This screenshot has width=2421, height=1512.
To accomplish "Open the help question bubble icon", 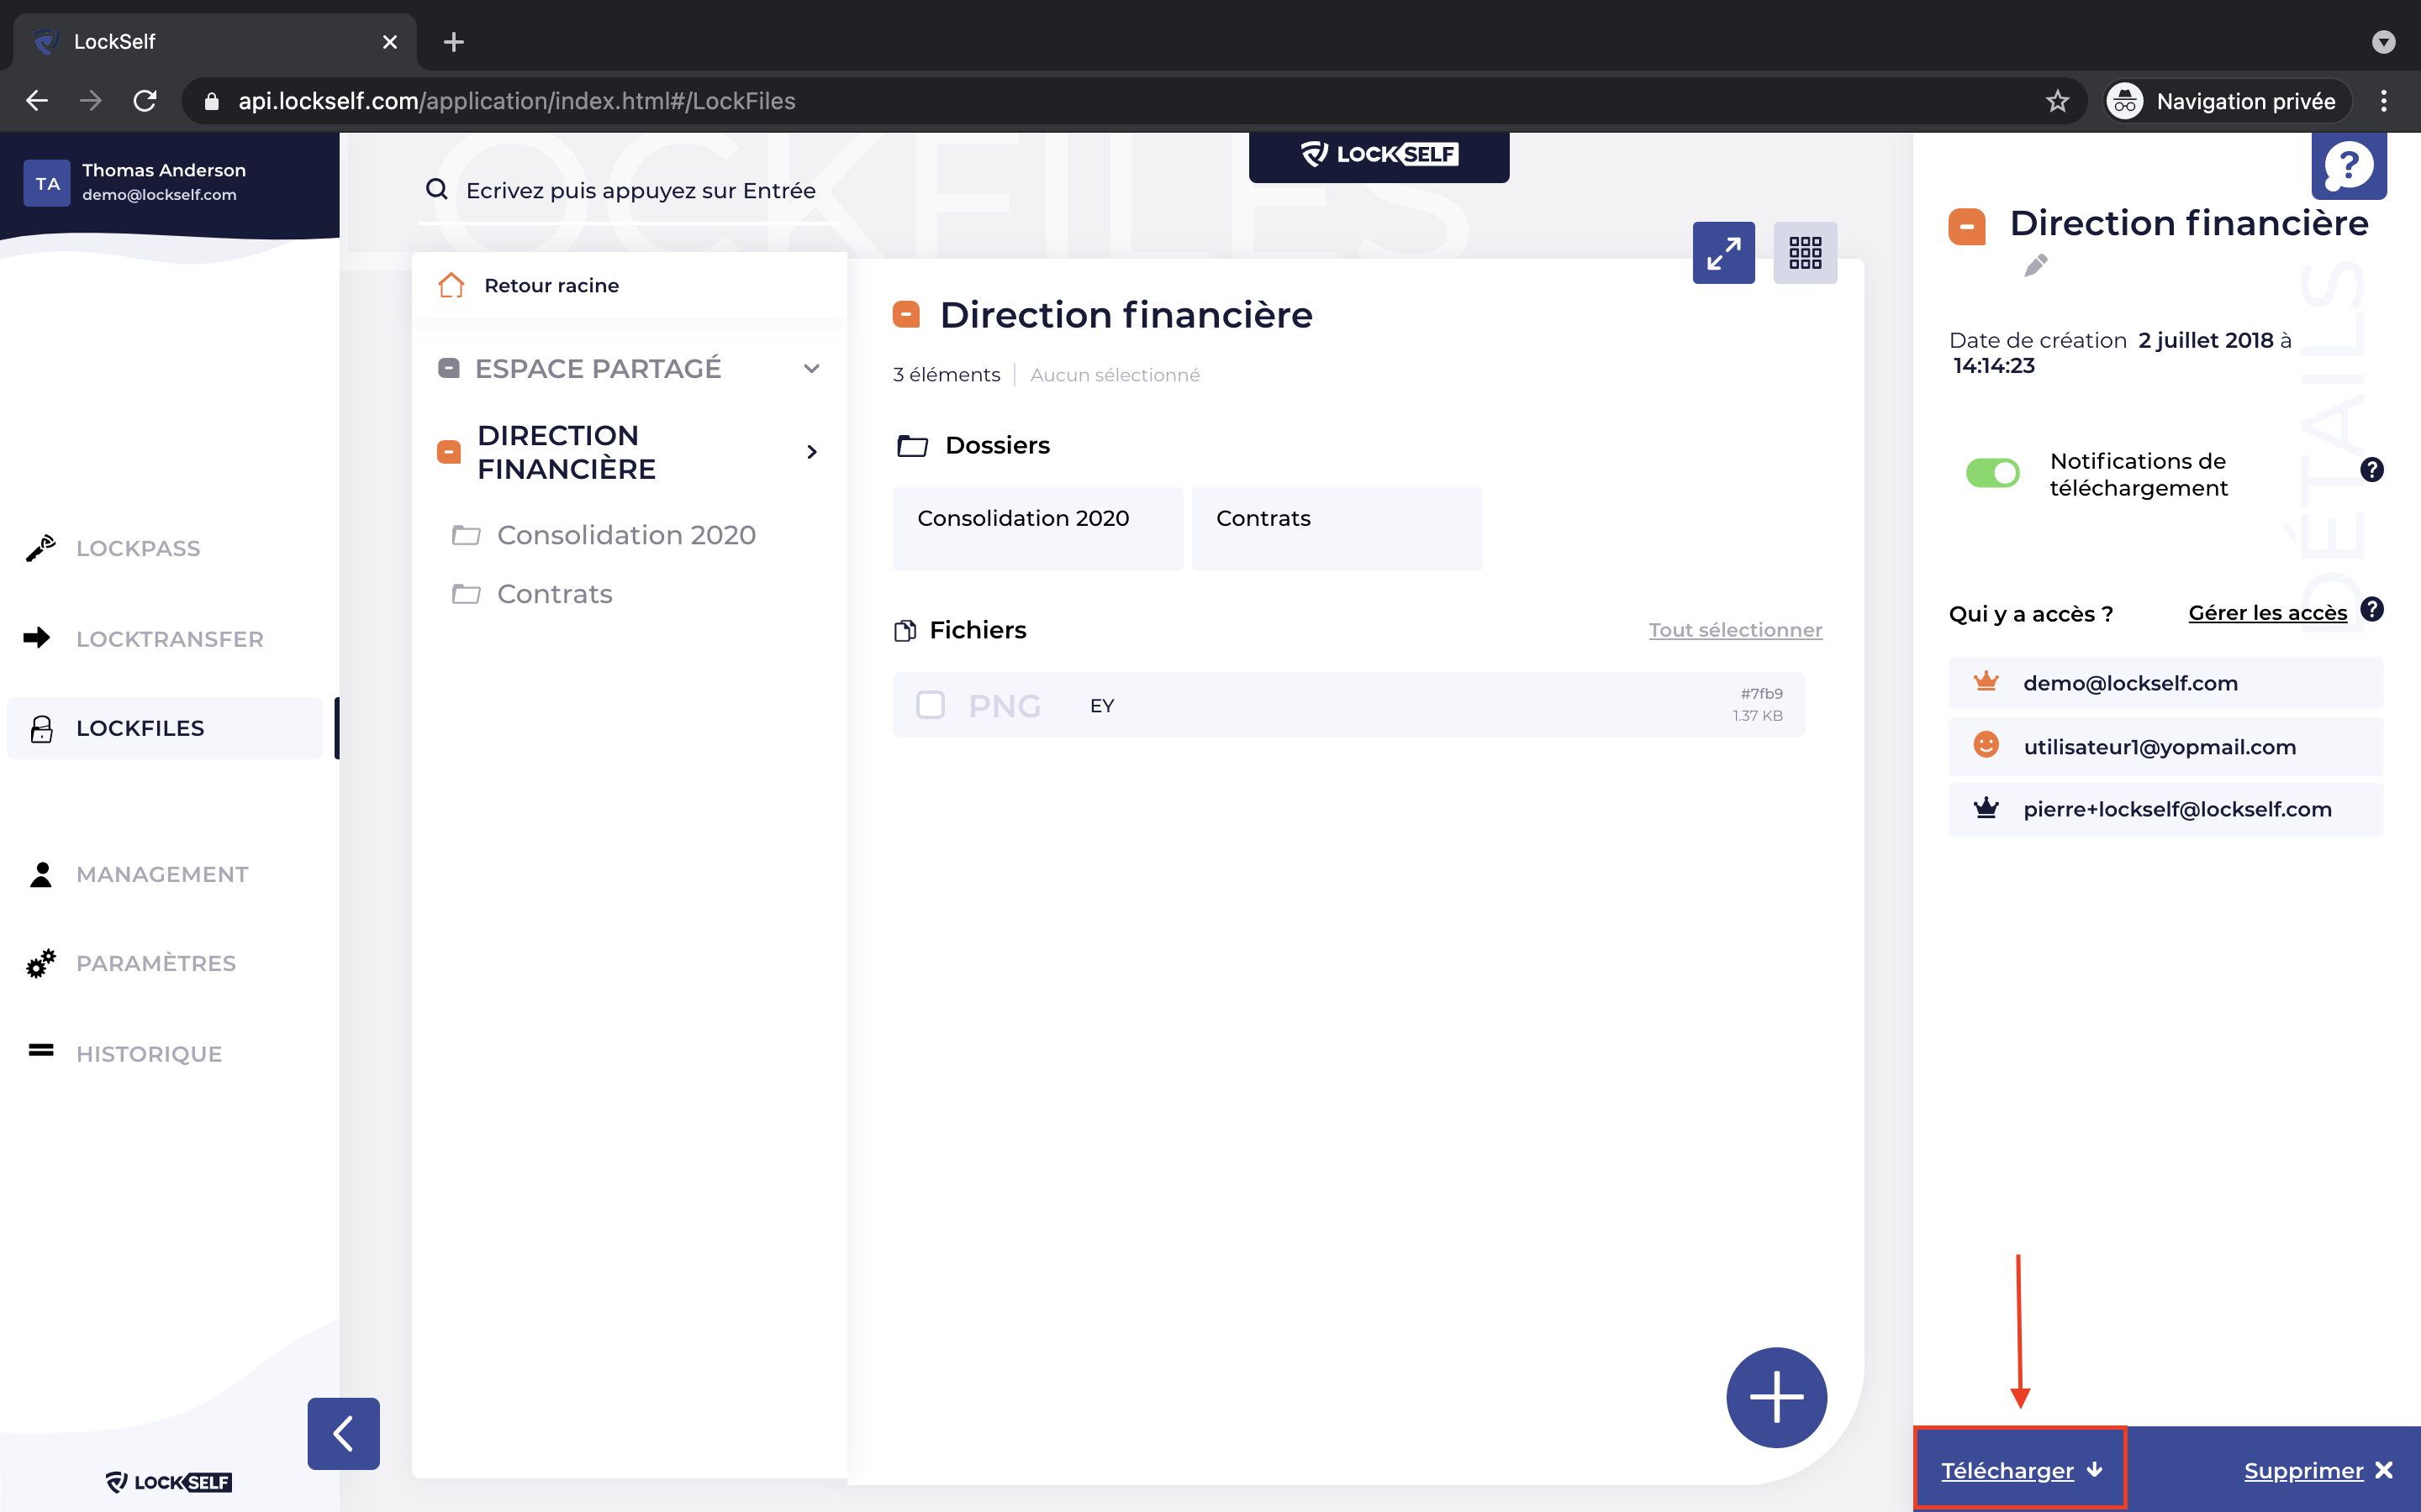I will point(2348,166).
